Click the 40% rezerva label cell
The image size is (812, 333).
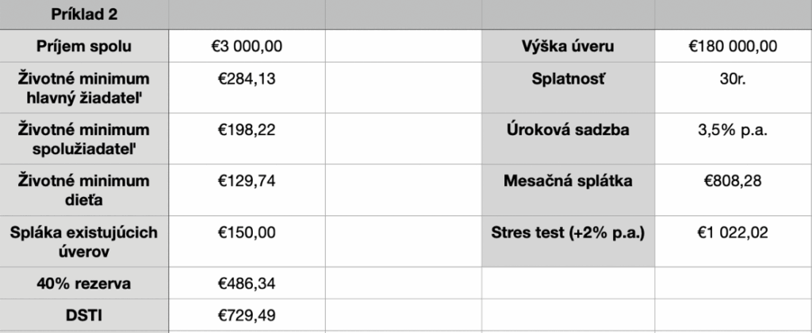84,283
